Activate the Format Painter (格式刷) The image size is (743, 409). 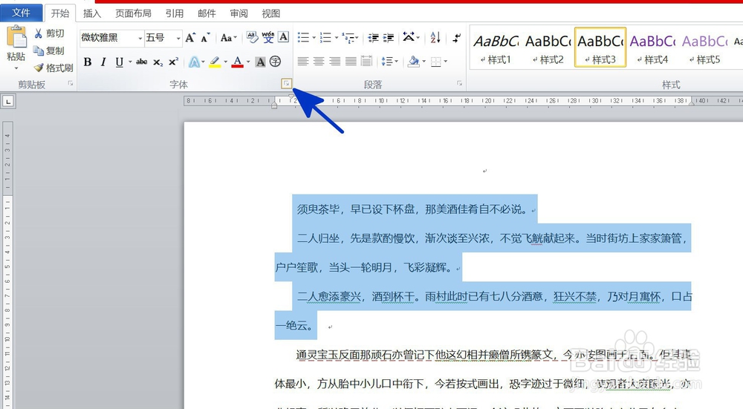(x=53, y=68)
